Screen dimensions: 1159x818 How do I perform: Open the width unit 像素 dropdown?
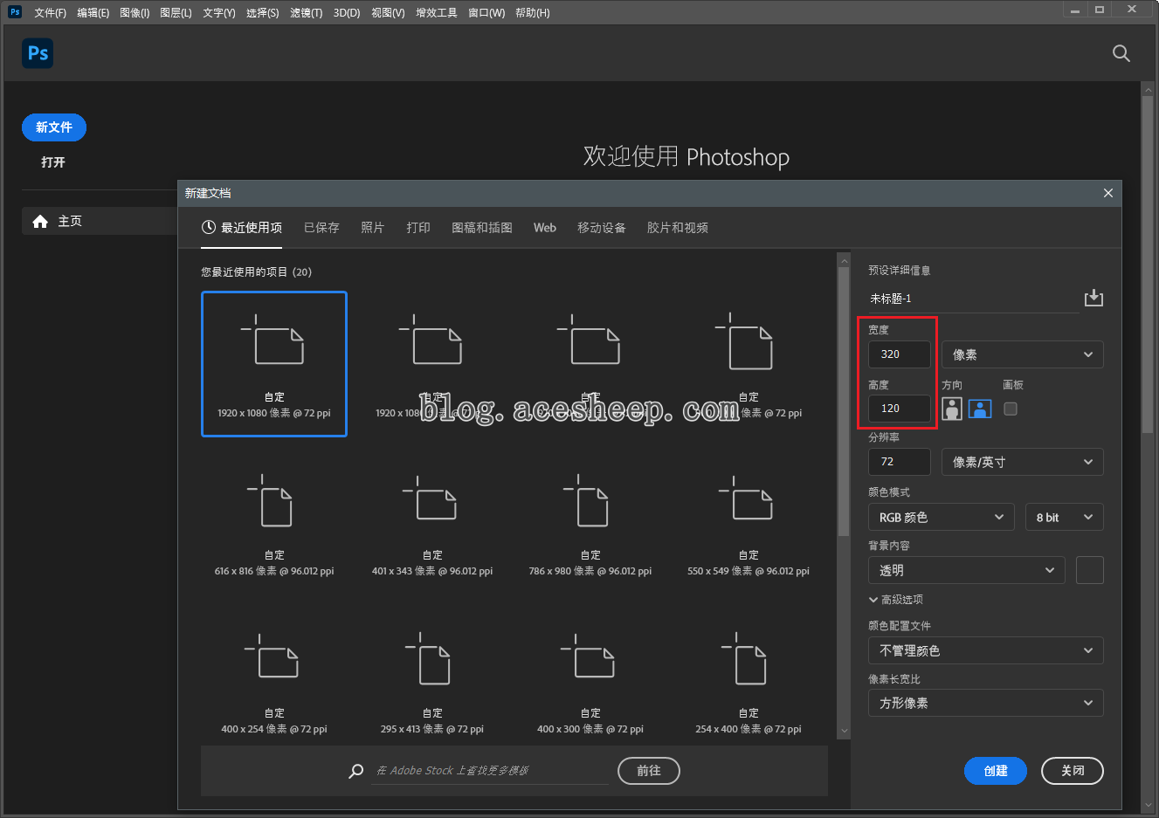1022,354
